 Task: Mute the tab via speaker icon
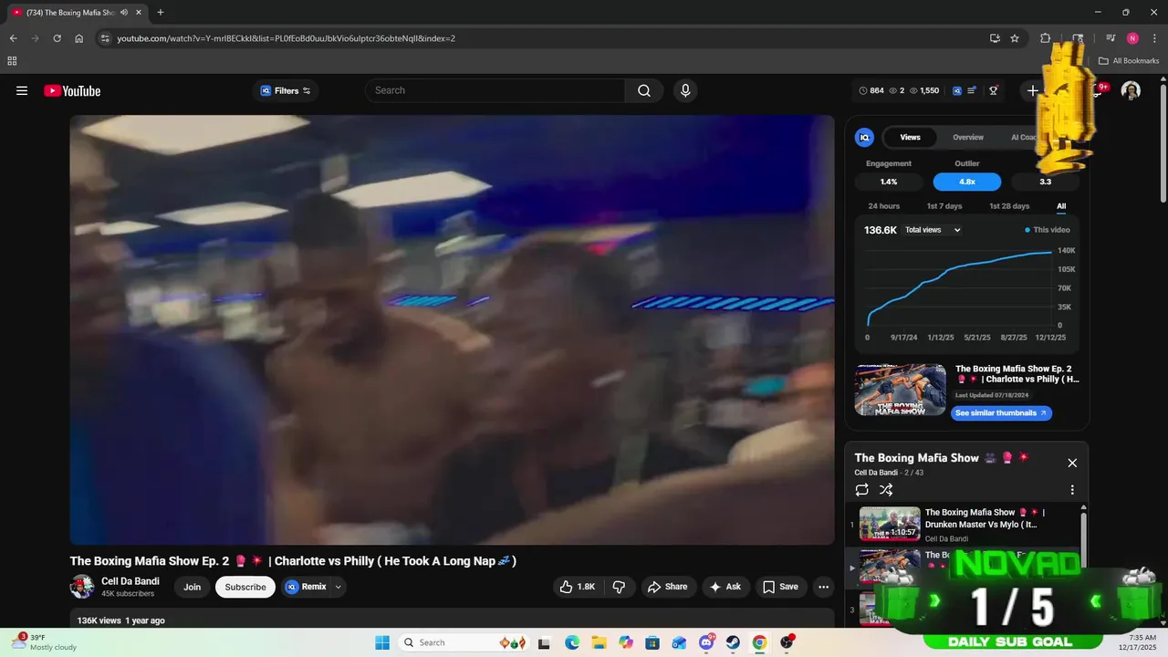pos(123,13)
